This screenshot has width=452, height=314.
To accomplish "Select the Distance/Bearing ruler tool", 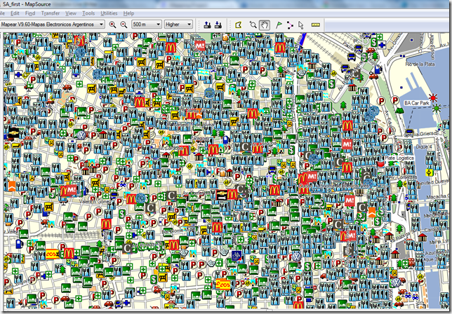I will click(x=316, y=25).
